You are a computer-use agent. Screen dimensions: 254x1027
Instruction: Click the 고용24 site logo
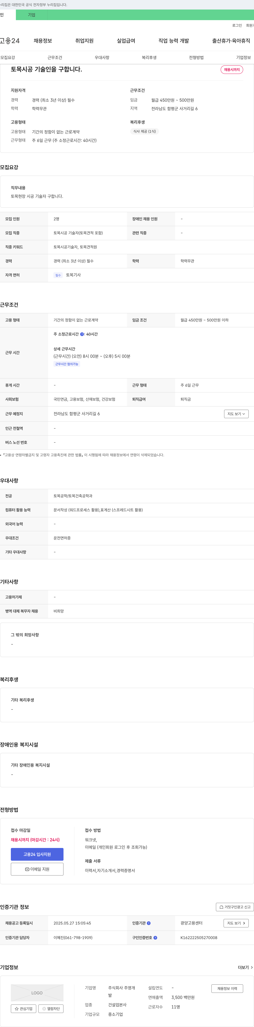coord(10,41)
